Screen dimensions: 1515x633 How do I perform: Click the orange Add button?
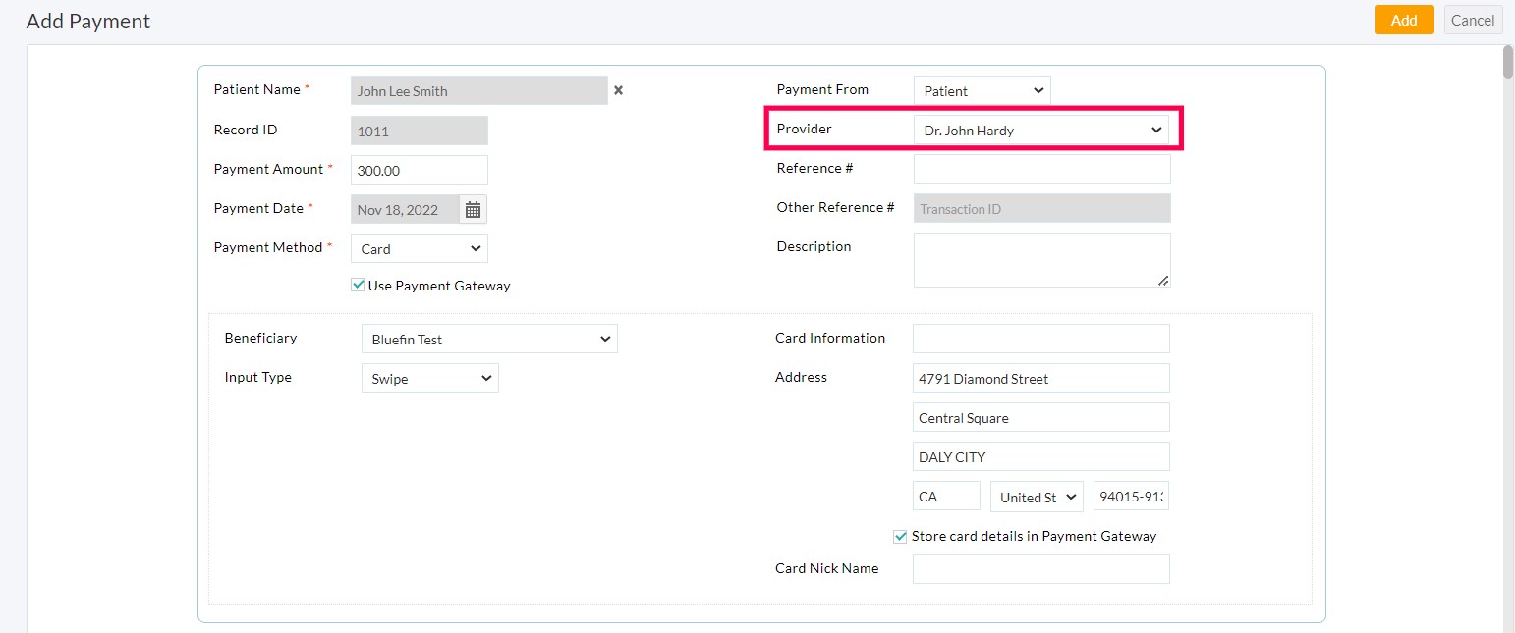pos(1404,20)
